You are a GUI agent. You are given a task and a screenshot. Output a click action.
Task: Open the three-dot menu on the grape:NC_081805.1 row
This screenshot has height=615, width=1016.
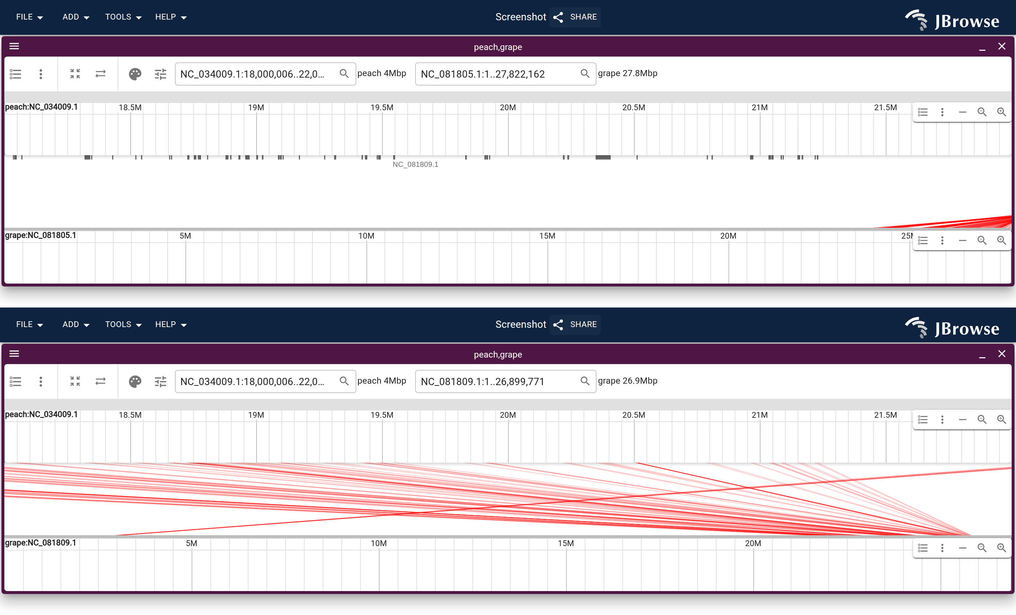point(942,240)
